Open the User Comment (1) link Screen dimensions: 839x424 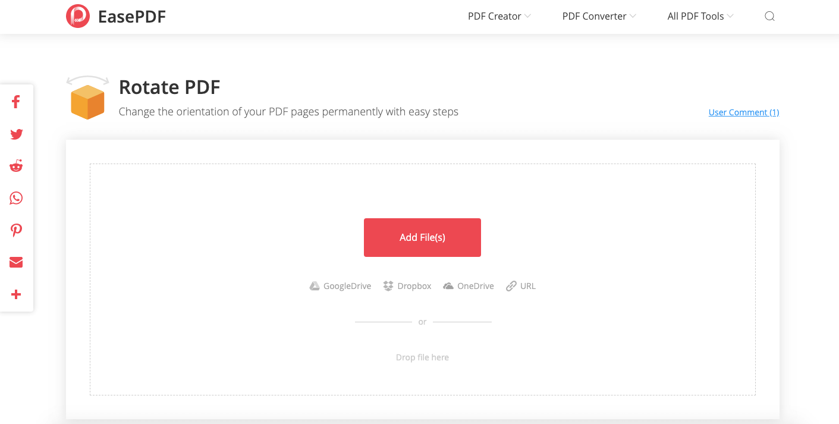[x=743, y=112]
